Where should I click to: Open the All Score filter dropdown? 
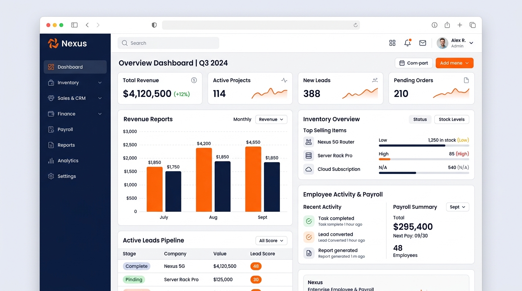point(271,241)
